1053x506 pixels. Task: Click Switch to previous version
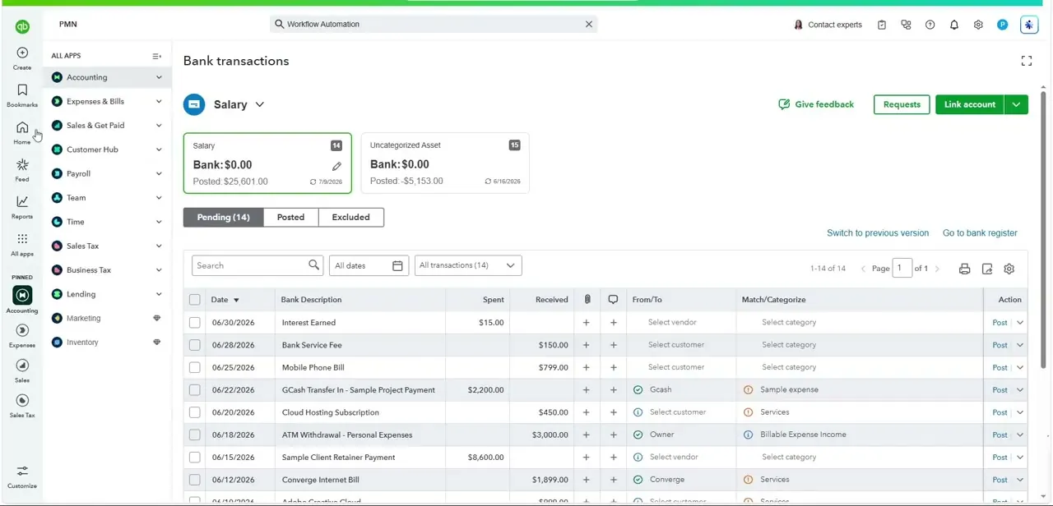click(878, 233)
